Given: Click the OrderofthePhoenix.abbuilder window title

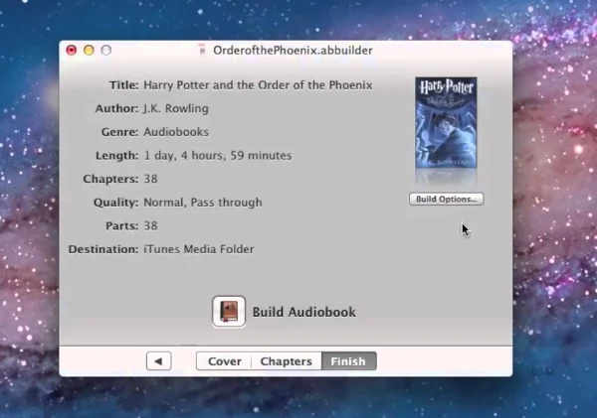Looking at the screenshot, I should 293,51.
